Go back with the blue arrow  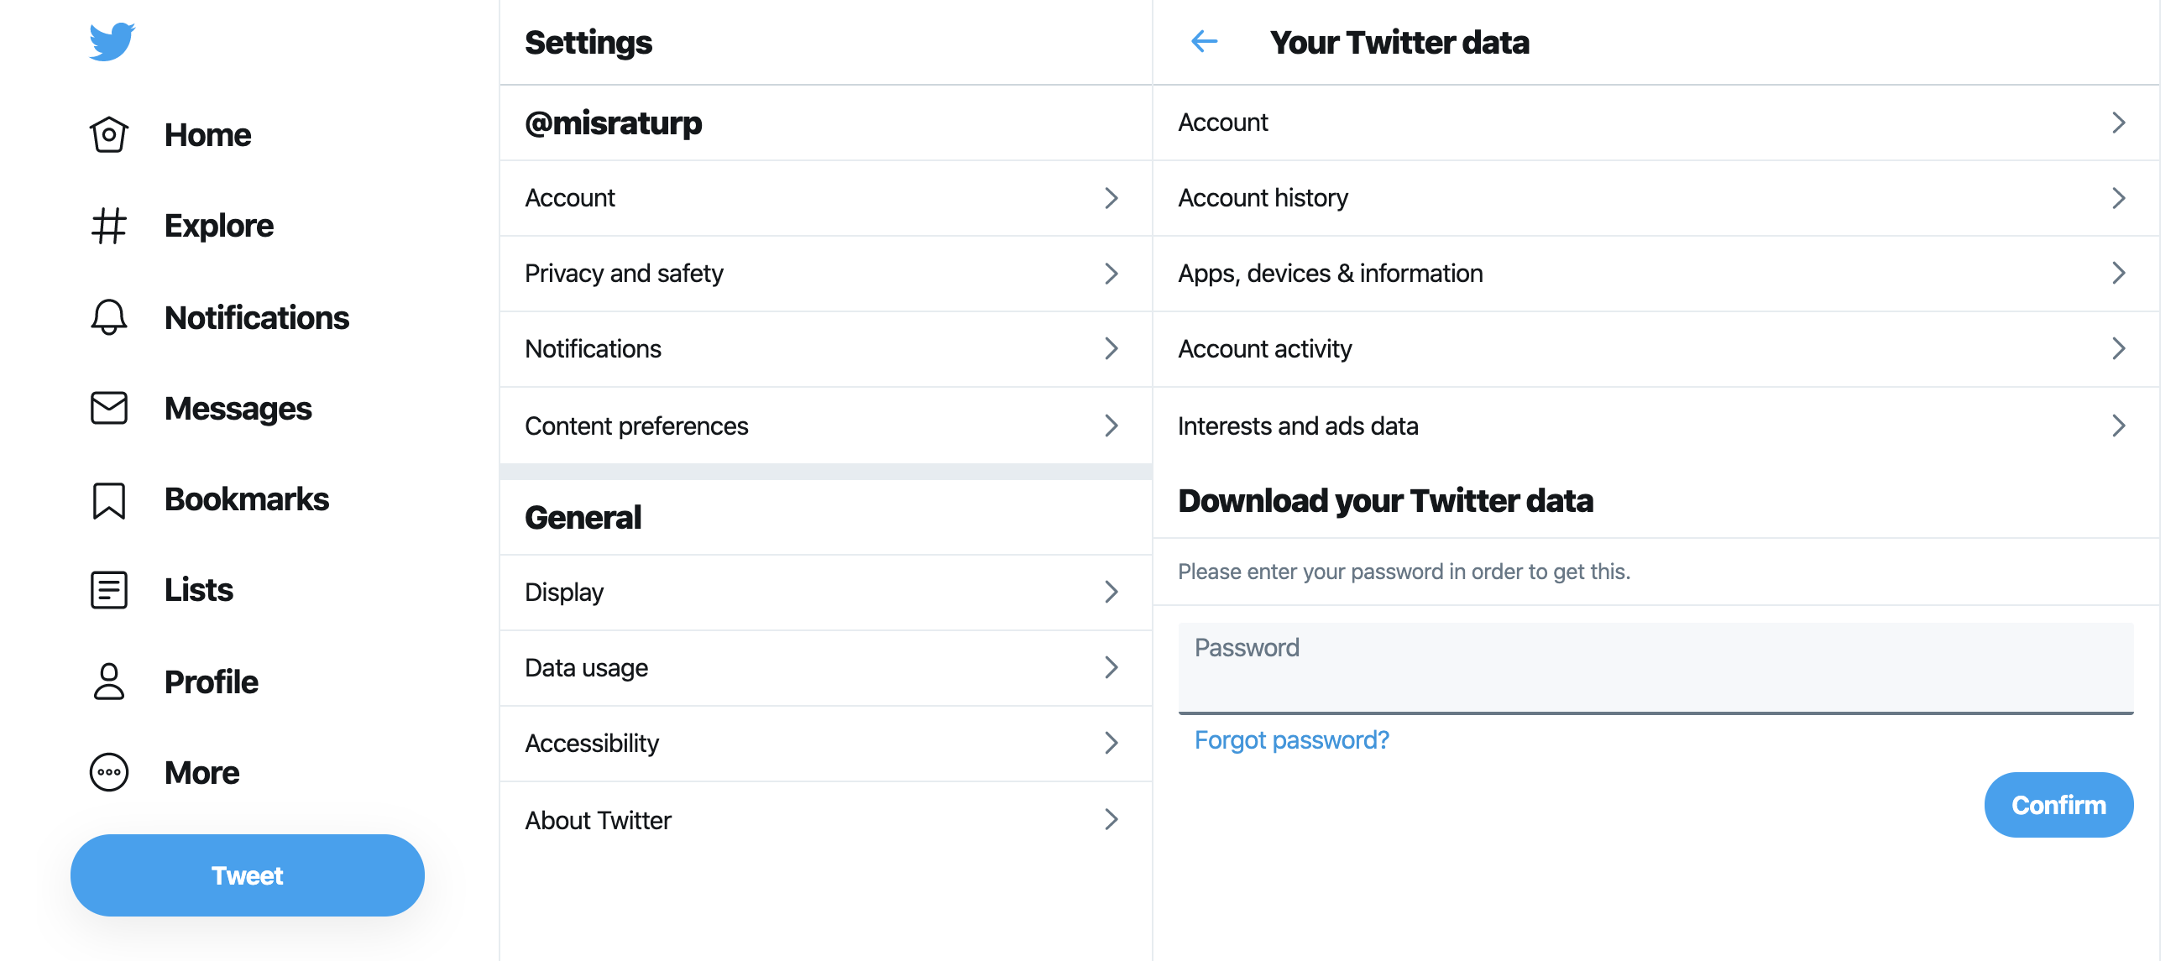[1205, 41]
